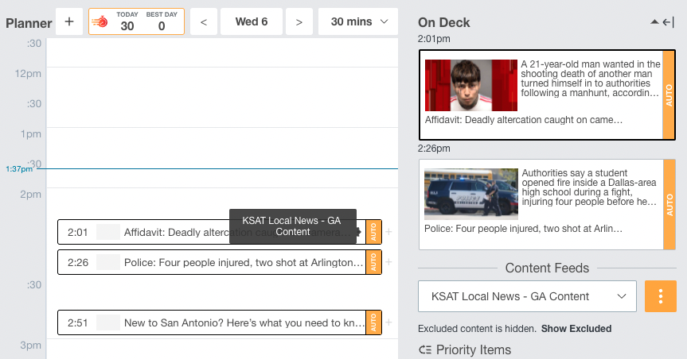This screenshot has width=687, height=359.
Task: Click the Show Excluded link
Action: tap(576, 329)
